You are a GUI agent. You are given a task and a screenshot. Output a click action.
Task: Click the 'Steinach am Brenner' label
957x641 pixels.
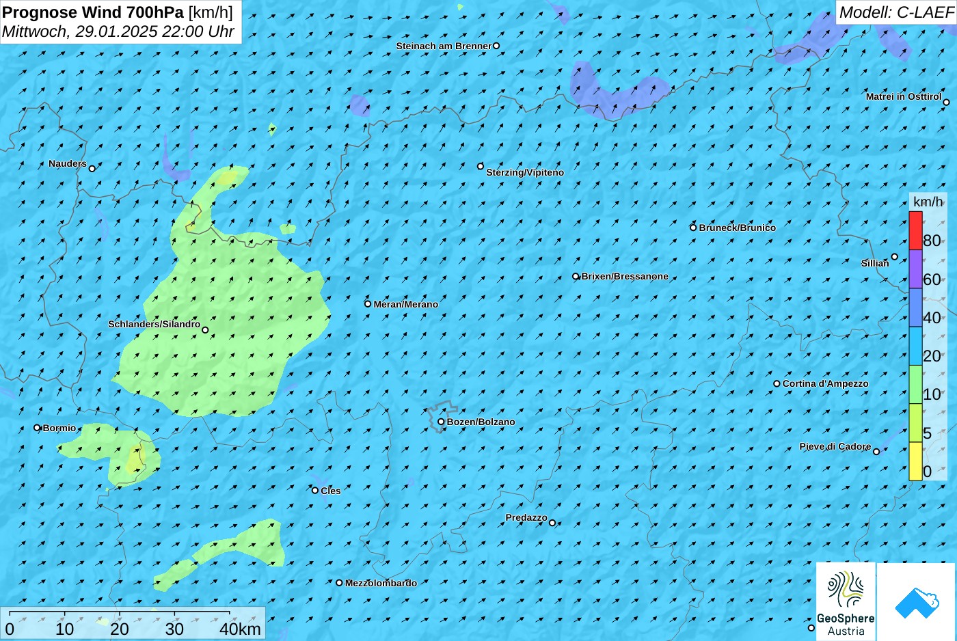444,46
